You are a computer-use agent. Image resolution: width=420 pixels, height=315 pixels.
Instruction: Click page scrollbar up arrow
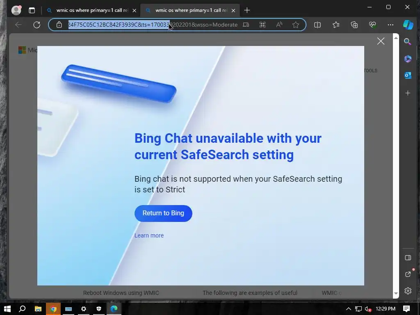396,38
